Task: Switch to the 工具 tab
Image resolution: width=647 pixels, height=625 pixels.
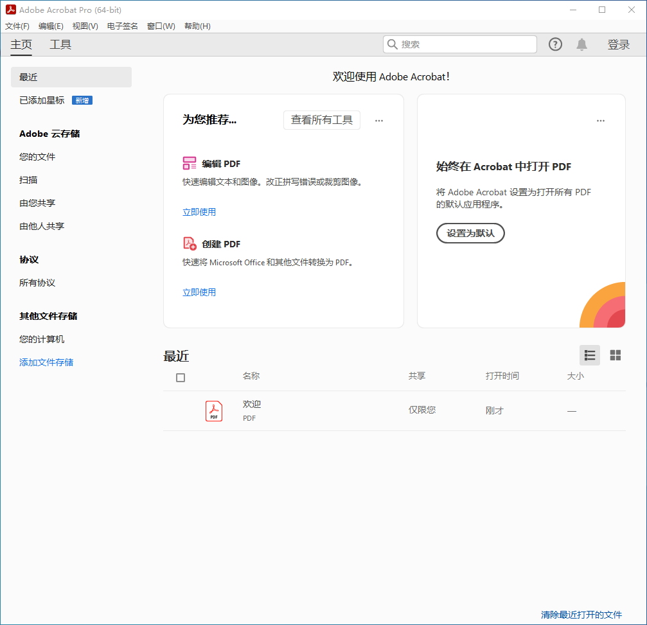Action: coord(60,44)
